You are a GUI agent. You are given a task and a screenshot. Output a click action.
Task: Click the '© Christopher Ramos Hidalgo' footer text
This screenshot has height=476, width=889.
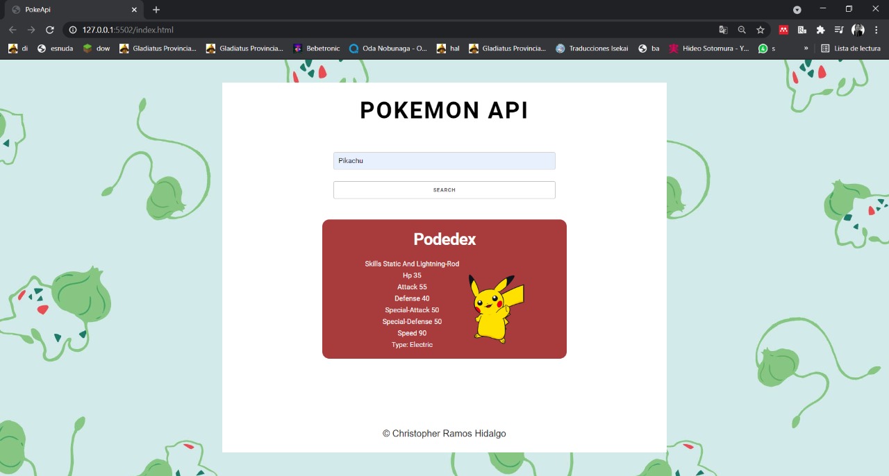(x=444, y=434)
